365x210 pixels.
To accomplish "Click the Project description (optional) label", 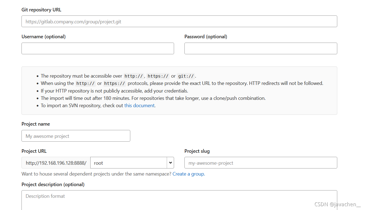I will (x=53, y=184).
